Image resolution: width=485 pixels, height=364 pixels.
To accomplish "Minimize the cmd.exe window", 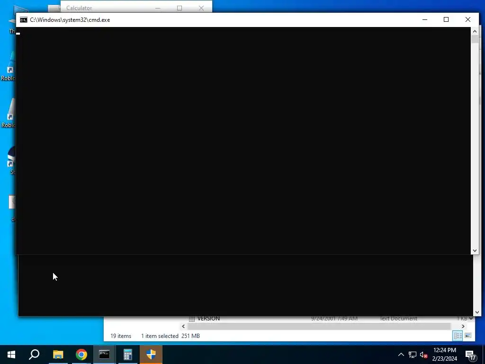I will click(x=425, y=19).
